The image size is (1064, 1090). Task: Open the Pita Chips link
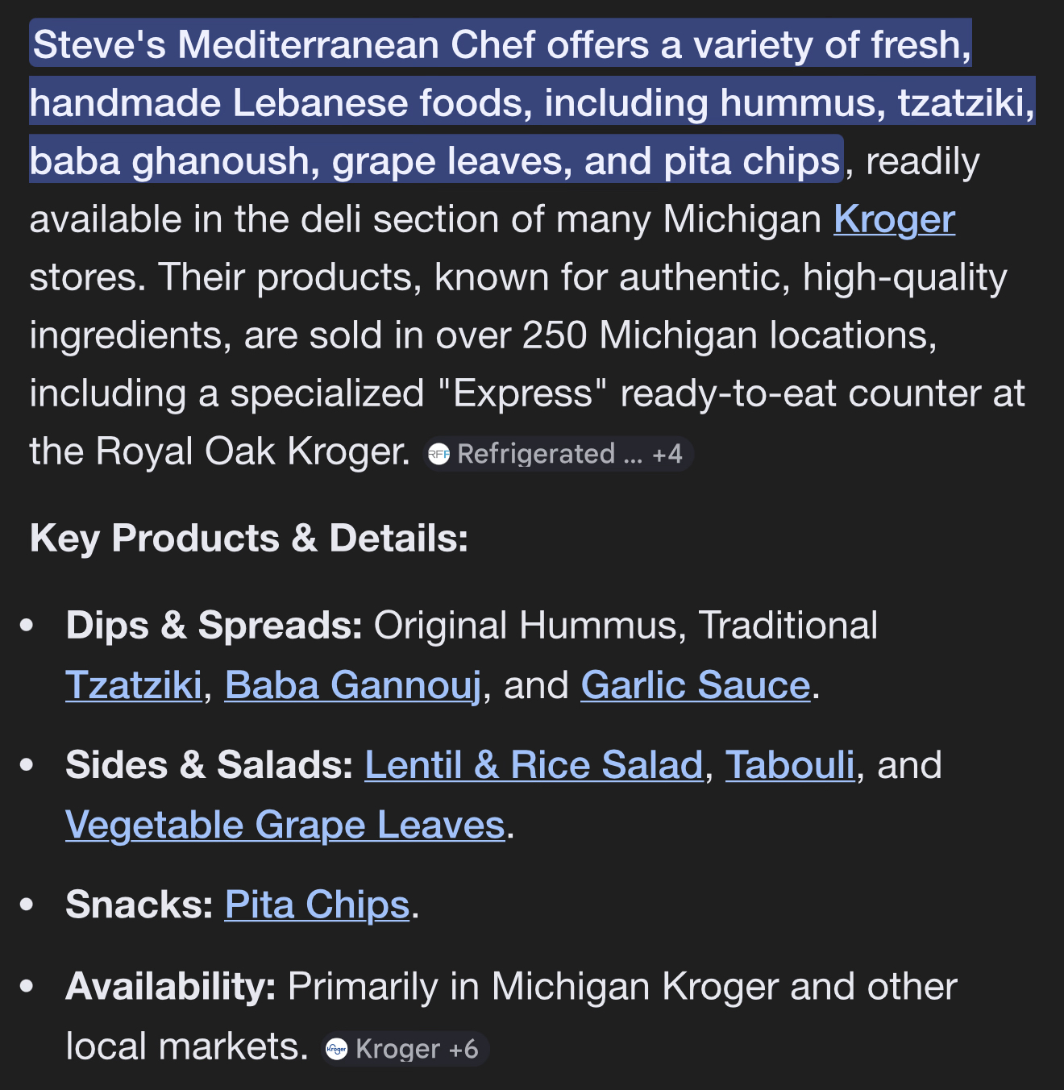(317, 905)
